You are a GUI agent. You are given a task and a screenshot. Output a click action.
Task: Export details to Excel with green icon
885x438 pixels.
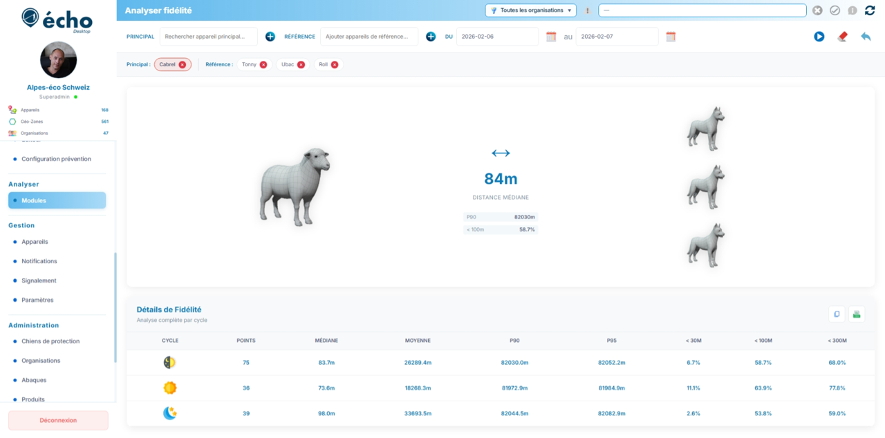tap(856, 314)
